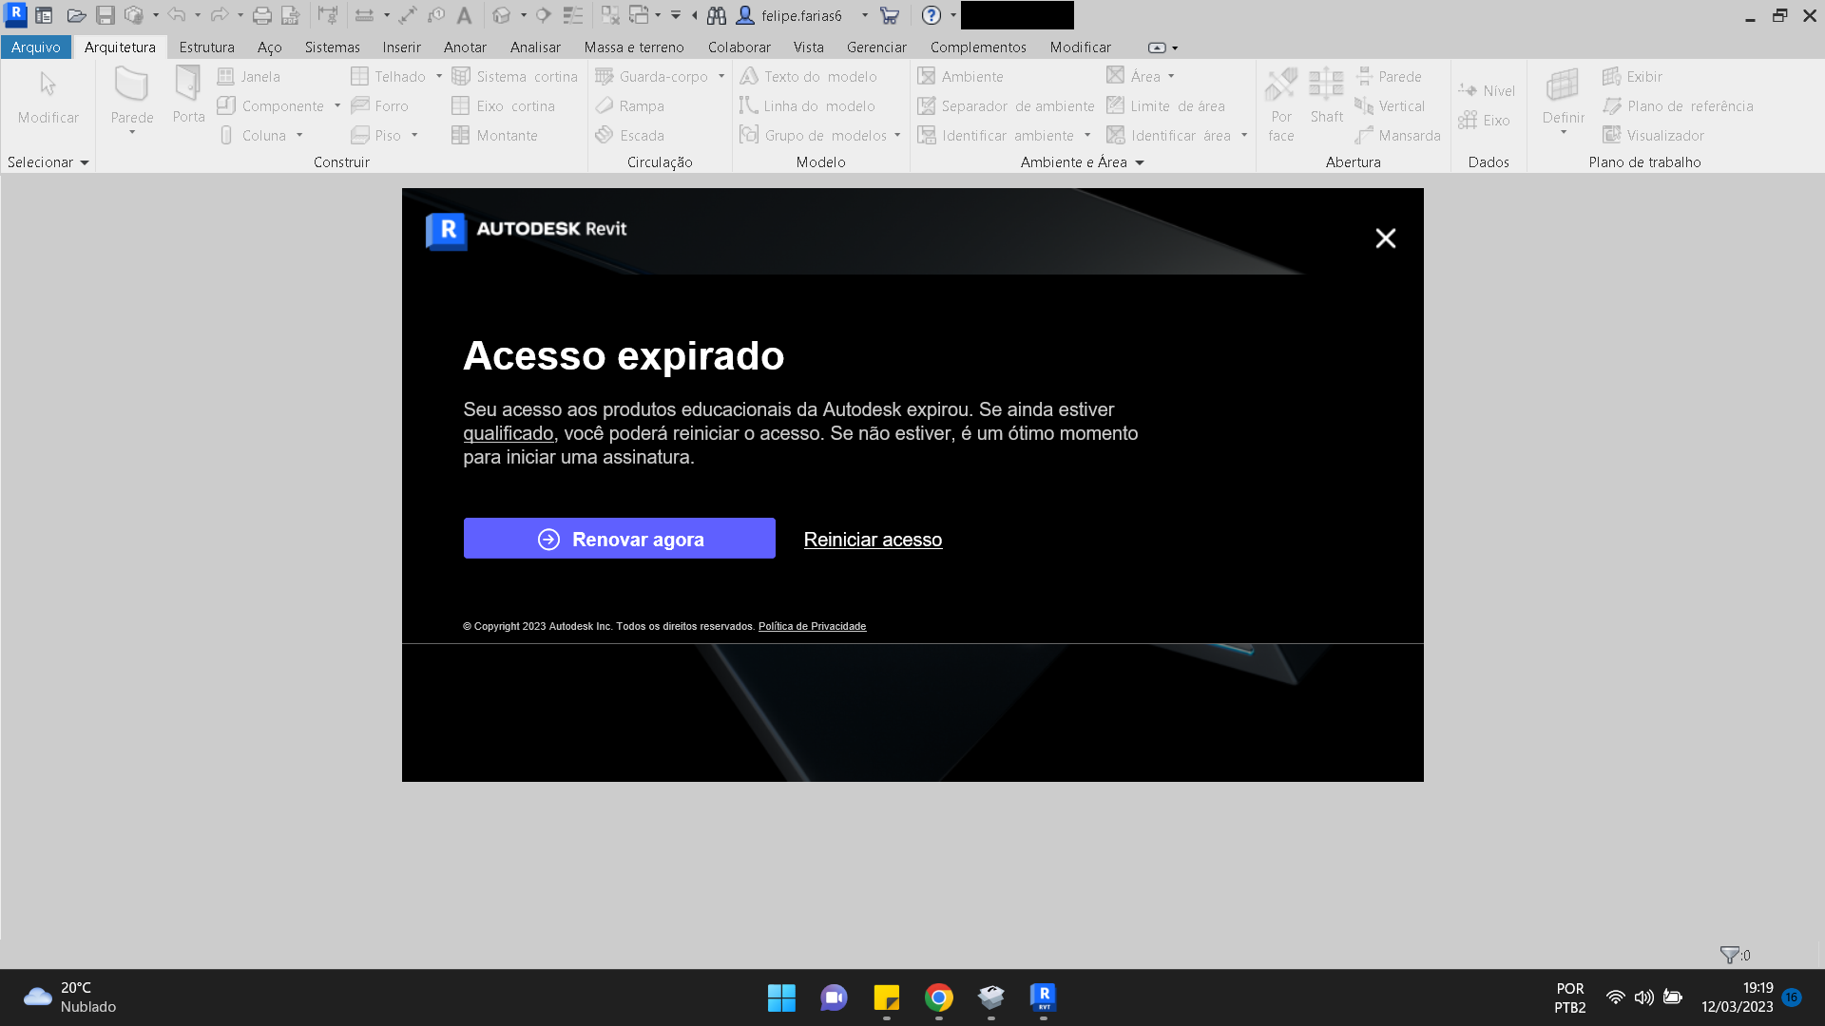1825x1026 pixels.
Task: Expand the Grupo de modelos dropdown arrow
Action: tap(897, 136)
